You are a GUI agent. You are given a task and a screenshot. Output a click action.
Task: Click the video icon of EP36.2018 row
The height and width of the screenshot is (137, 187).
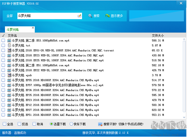coord(9,90)
